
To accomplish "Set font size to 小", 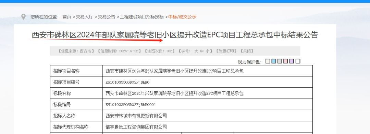I will pyautogui.click(x=207, y=51).
